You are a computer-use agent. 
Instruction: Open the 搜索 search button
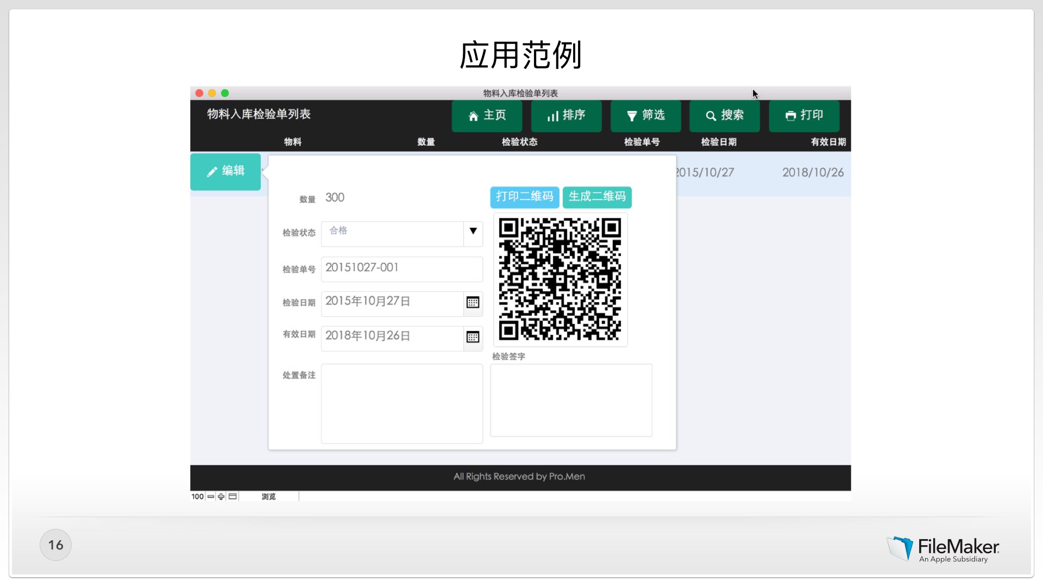coord(724,116)
